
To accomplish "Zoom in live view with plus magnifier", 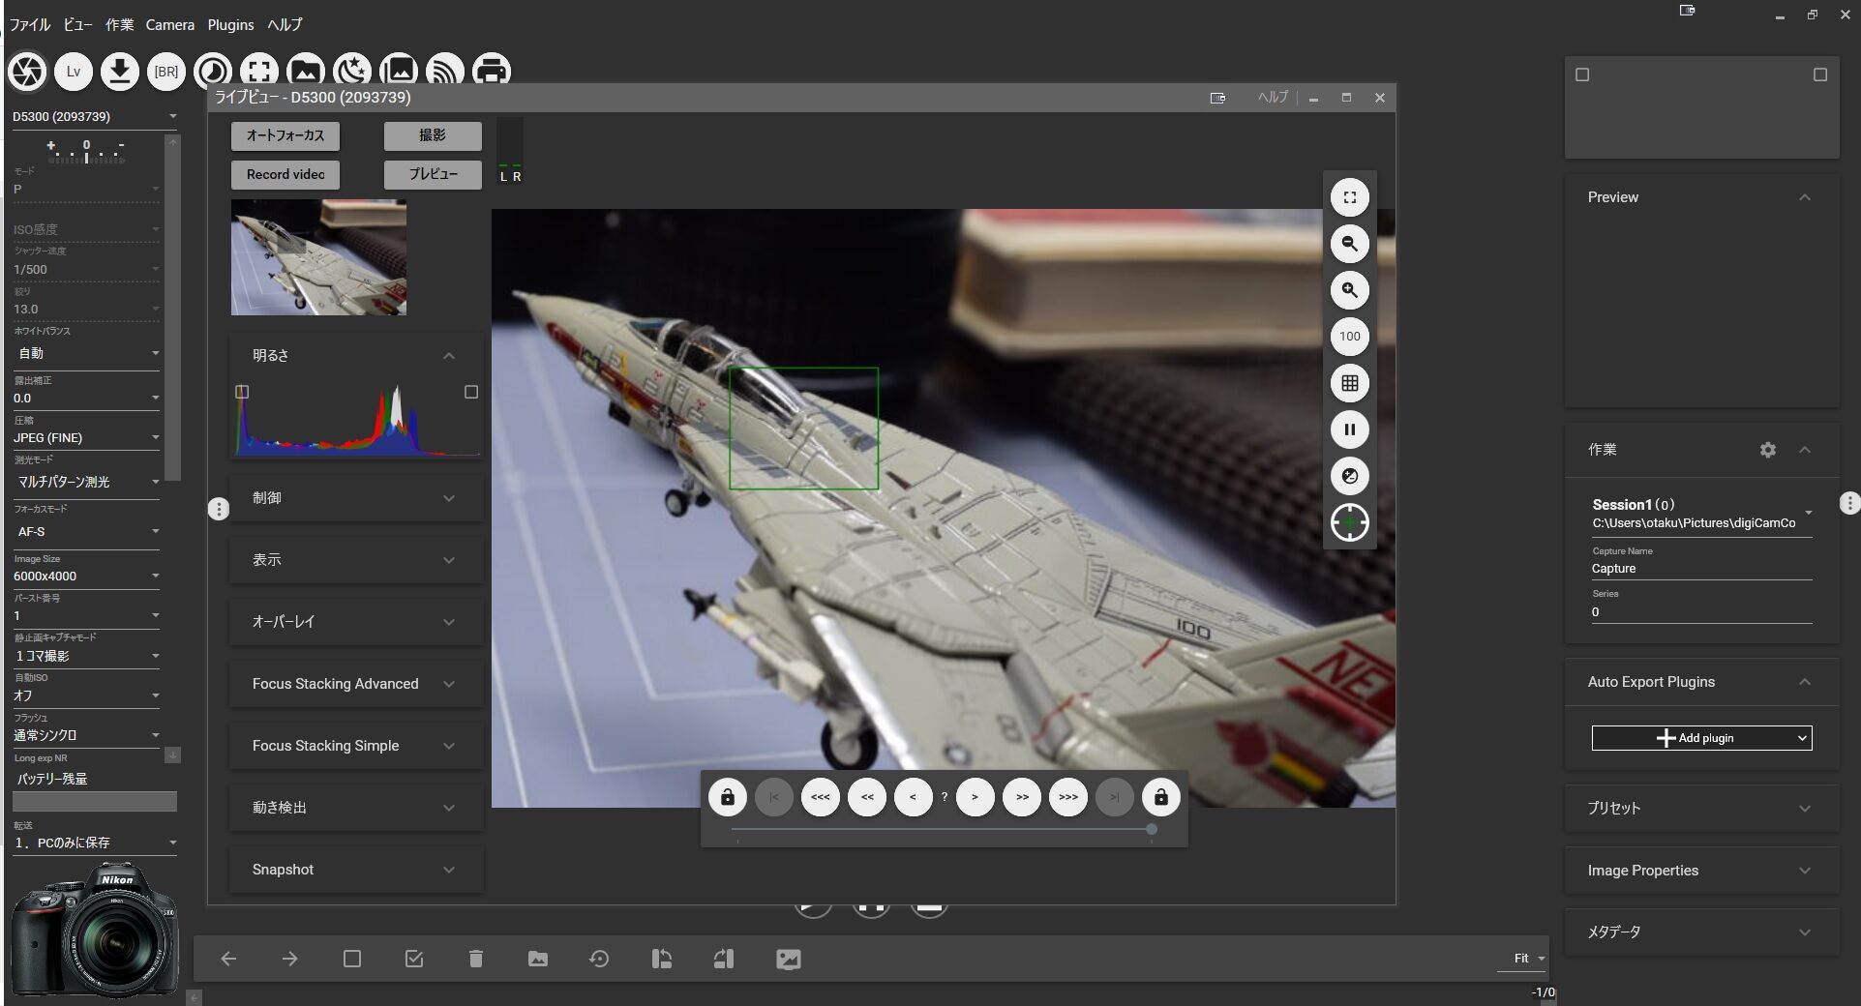I will (1350, 290).
